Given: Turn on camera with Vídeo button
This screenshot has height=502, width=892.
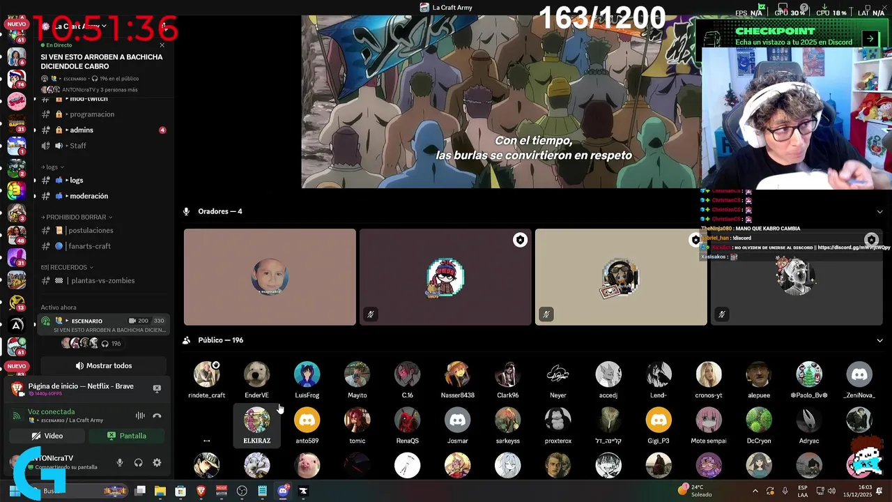Looking at the screenshot, I should pyautogui.click(x=47, y=436).
